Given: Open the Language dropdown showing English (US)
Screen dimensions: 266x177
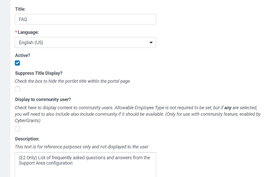Looking at the screenshot, I should pos(86,42).
